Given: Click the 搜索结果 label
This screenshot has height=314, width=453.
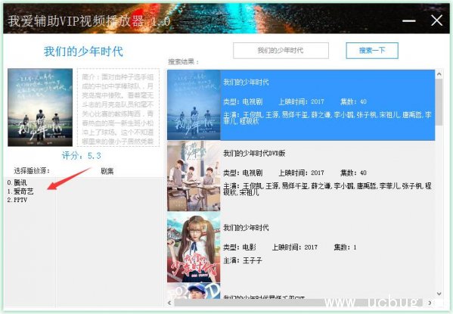Looking at the screenshot, I should 184,61.
